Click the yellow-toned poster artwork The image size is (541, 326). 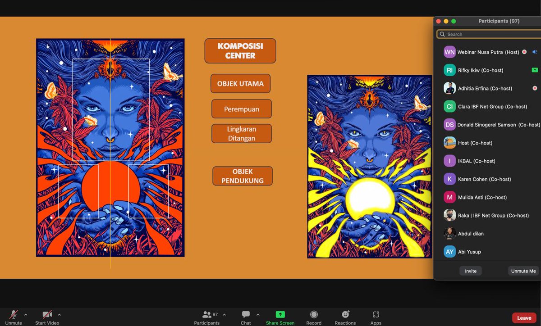point(370,167)
